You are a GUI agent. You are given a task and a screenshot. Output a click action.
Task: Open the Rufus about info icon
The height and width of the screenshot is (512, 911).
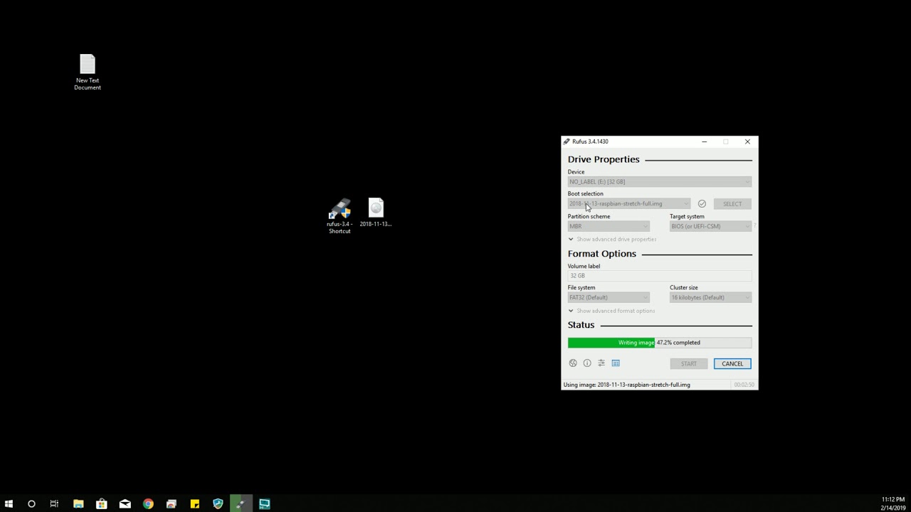click(x=587, y=363)
